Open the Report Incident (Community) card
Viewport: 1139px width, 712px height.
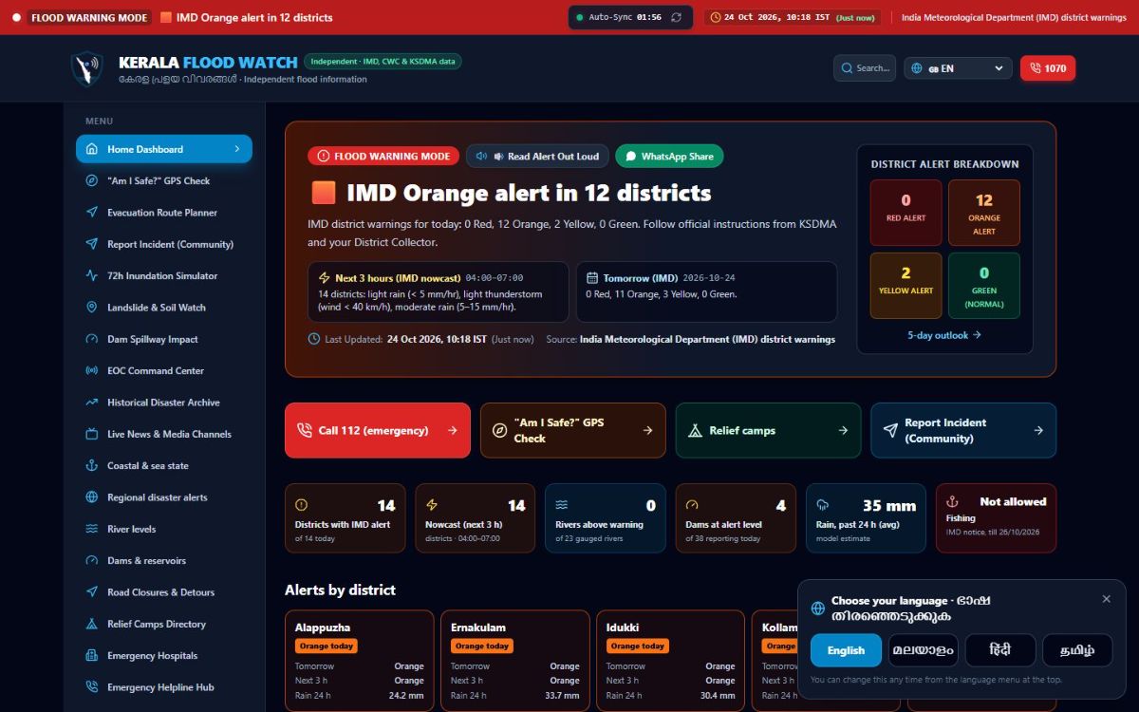click(963, 430)
